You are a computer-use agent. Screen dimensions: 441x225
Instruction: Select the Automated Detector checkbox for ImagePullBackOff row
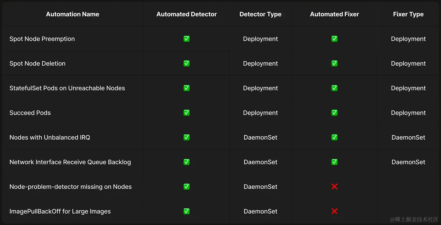click(187, 211)
